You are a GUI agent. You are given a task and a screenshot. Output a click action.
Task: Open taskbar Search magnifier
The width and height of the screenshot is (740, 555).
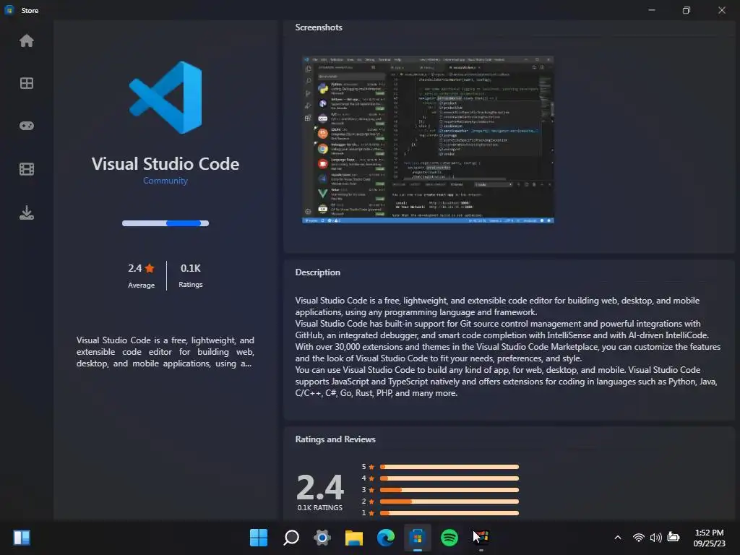click(x=291, y=538)
